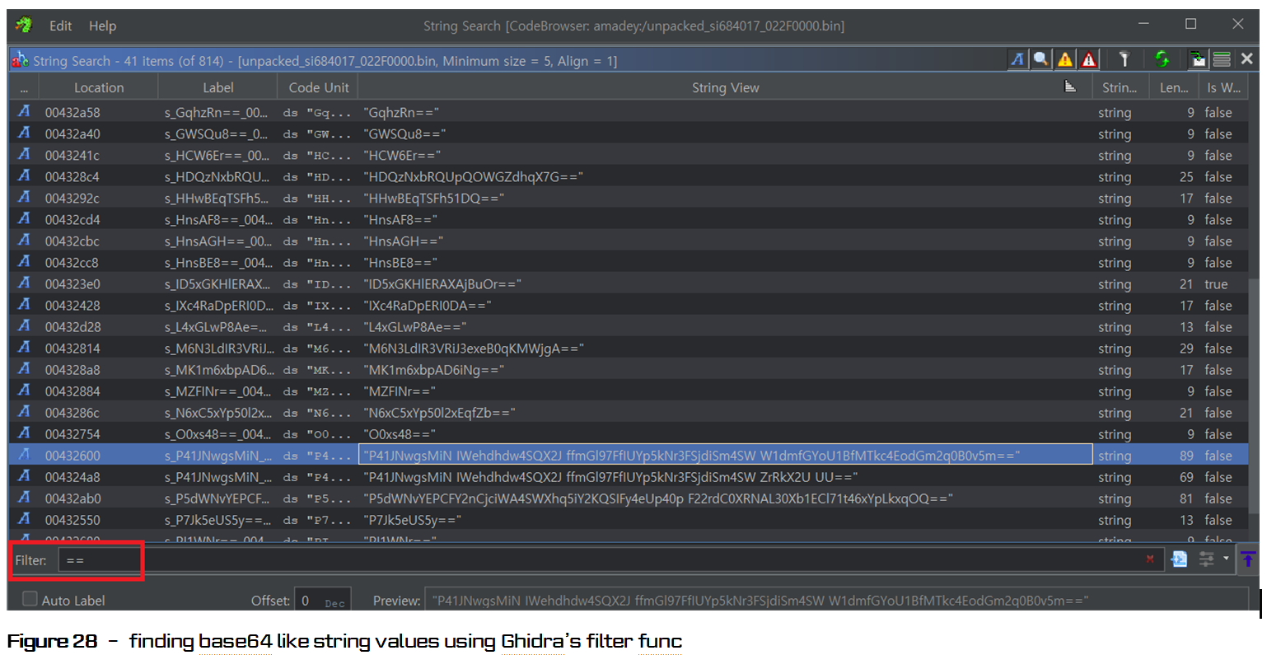1267x655 pixels.
Task: Close the String Search panel with X
Action: [1246, 59]
